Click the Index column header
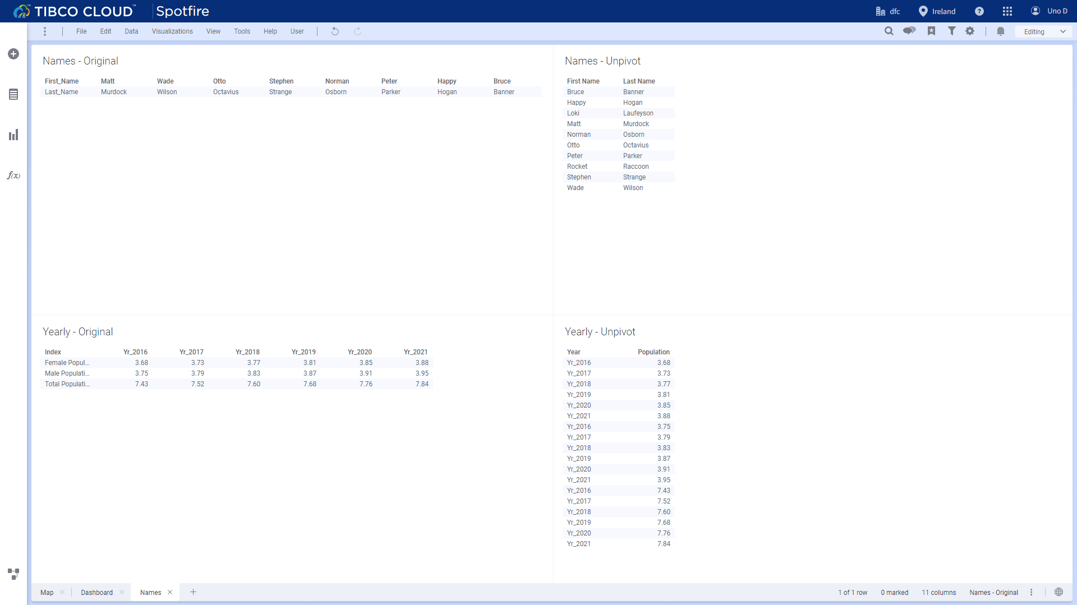1077x605 pixels. [53, 352]
